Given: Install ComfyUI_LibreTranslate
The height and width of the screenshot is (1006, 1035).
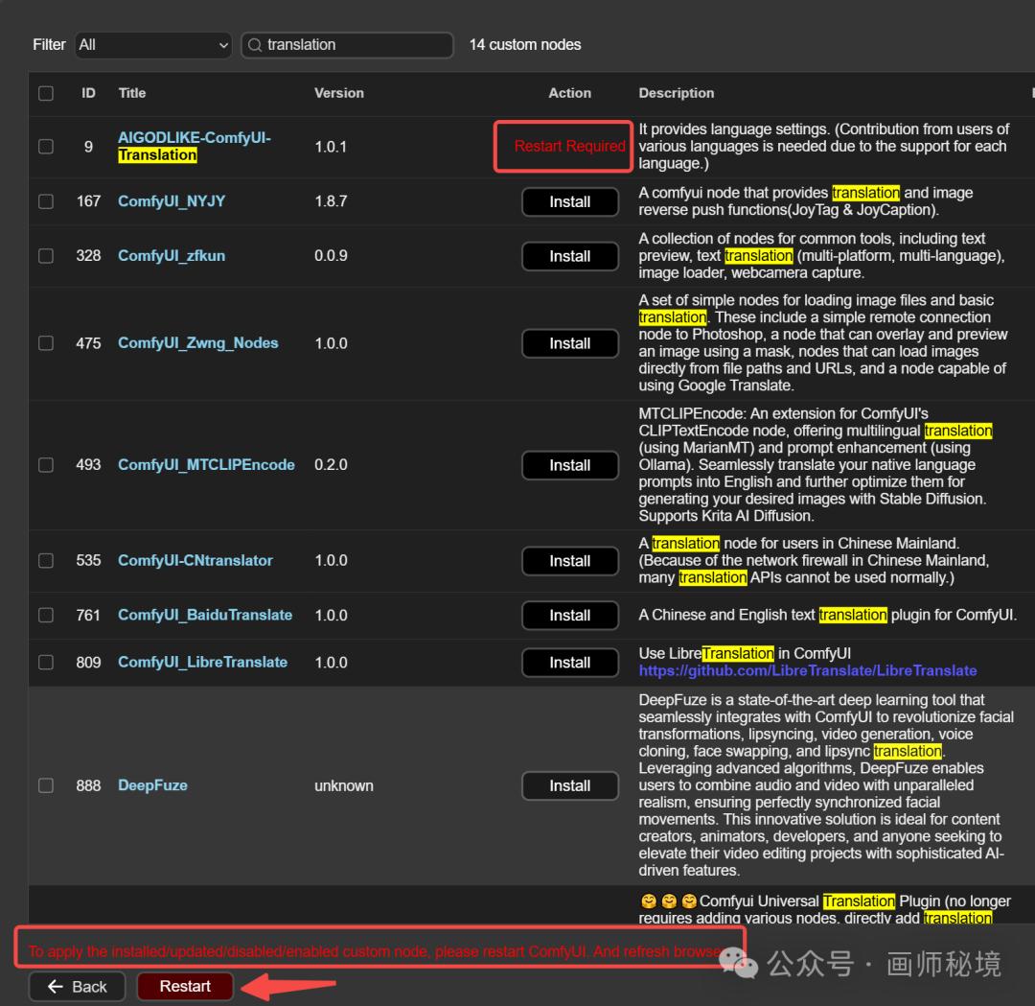Looking at the screenshot, I should 570,663.
